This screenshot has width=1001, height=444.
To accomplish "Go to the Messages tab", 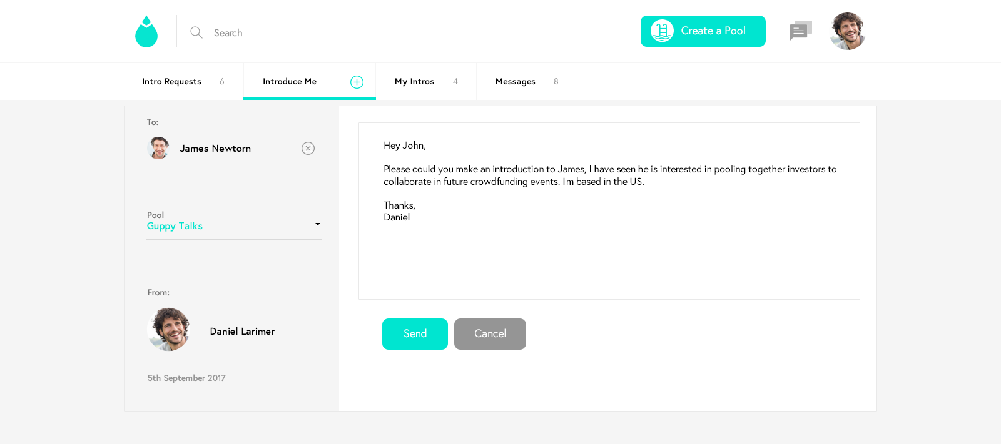I will 527,82.
